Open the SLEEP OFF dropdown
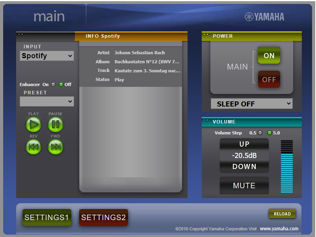Screen dimensions: 316x237 251,104
